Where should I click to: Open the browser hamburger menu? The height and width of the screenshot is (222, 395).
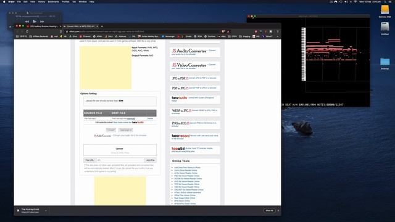[x=278, y=31]
